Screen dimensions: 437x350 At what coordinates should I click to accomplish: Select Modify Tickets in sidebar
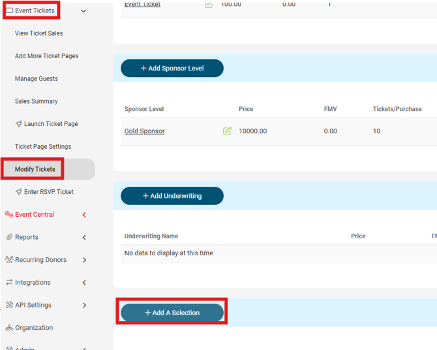pyautogui.click(x=35, y=169)
